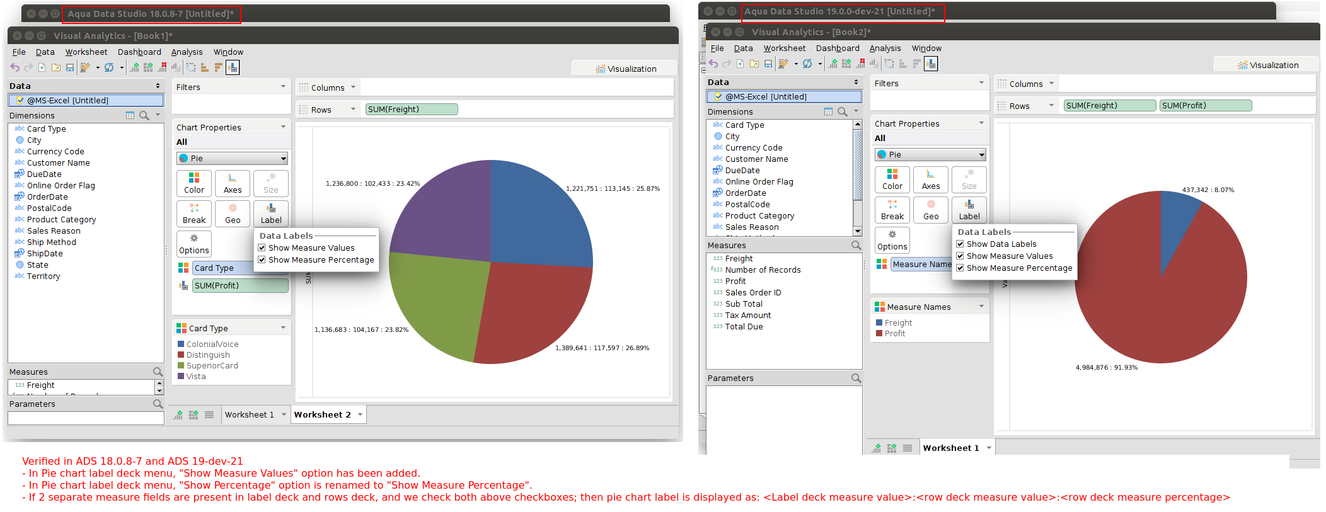Click the Save icon in Book1 toolbar
Image resolution: width=1326 pixels, height=512 pixels.
coord(70,67)
